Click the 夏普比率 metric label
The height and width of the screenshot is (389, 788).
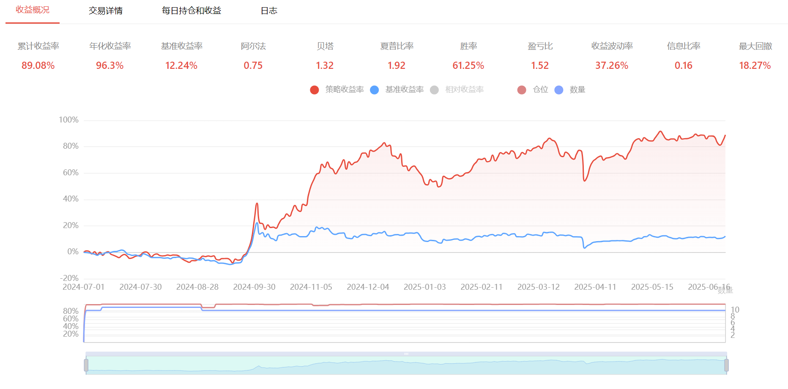(x=397, y=46)
